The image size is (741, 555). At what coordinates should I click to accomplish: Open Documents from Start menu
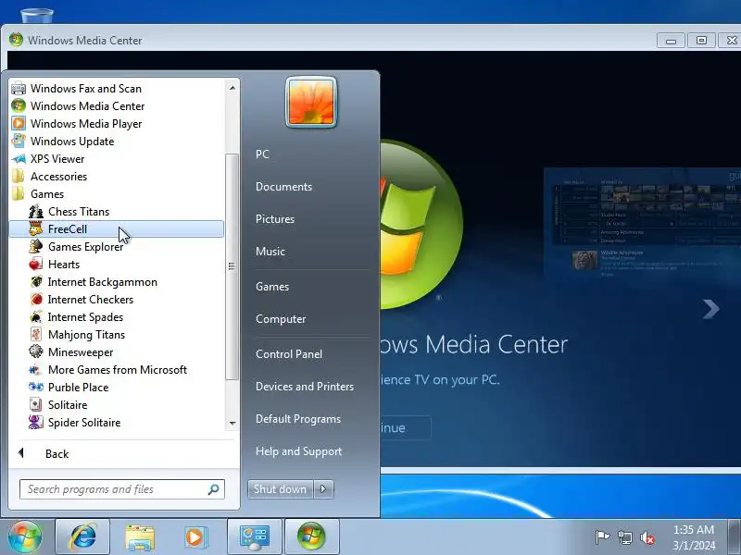pyautogui.click(x=284, y=187)
